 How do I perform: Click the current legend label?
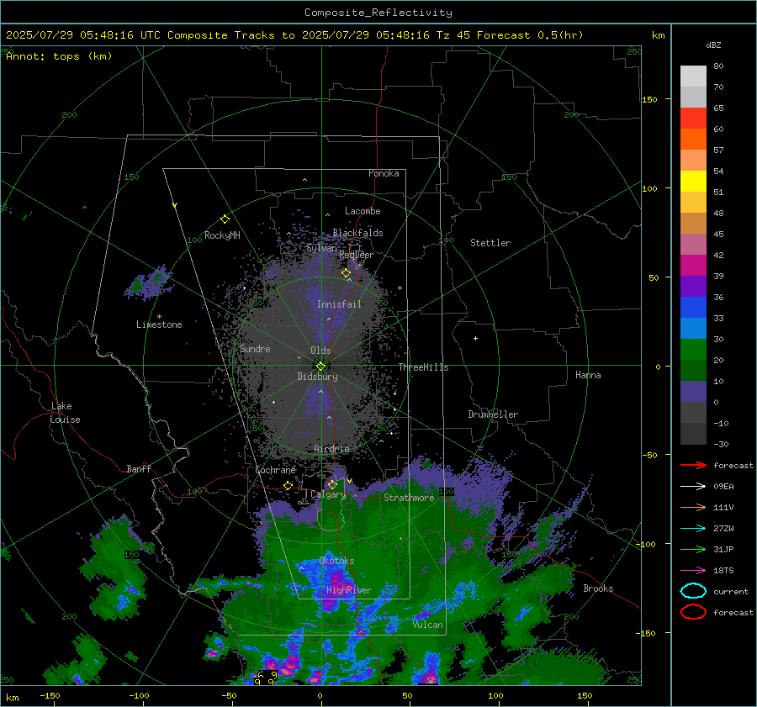(x=730, y=592)
